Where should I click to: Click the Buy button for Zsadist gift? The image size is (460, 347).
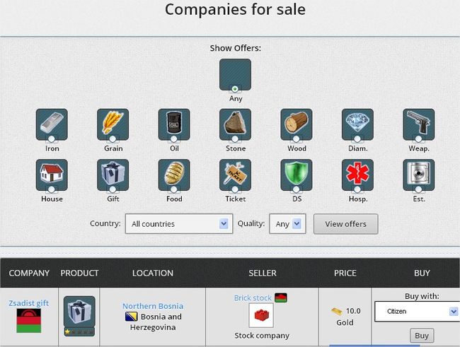coord(422,336)
